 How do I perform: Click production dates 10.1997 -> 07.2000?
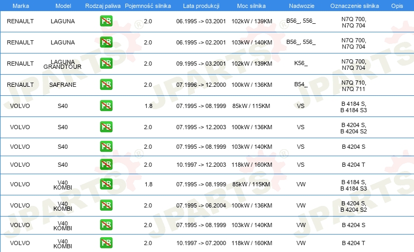201,243
